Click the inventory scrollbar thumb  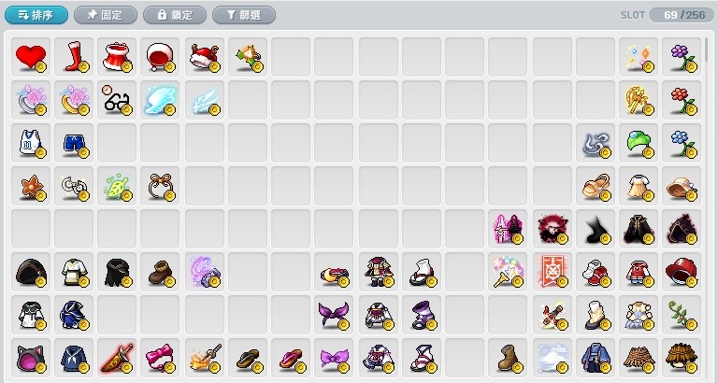point(710,51)
